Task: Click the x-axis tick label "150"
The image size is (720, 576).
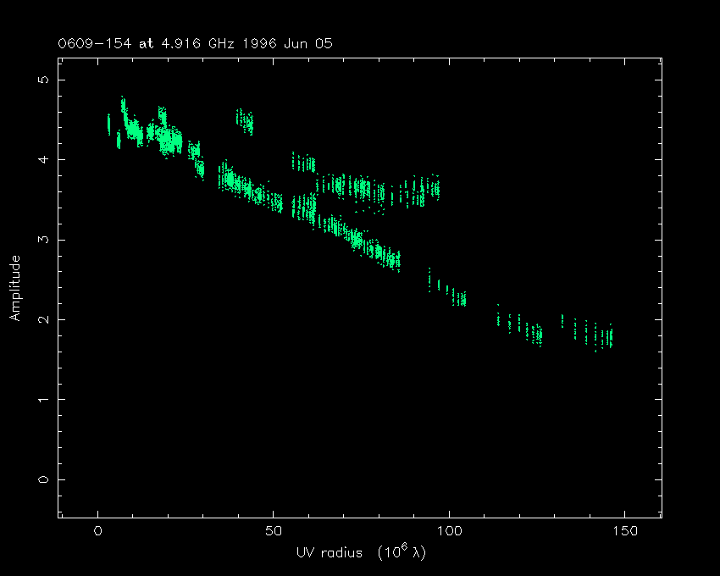Action: tap(624, 532)
